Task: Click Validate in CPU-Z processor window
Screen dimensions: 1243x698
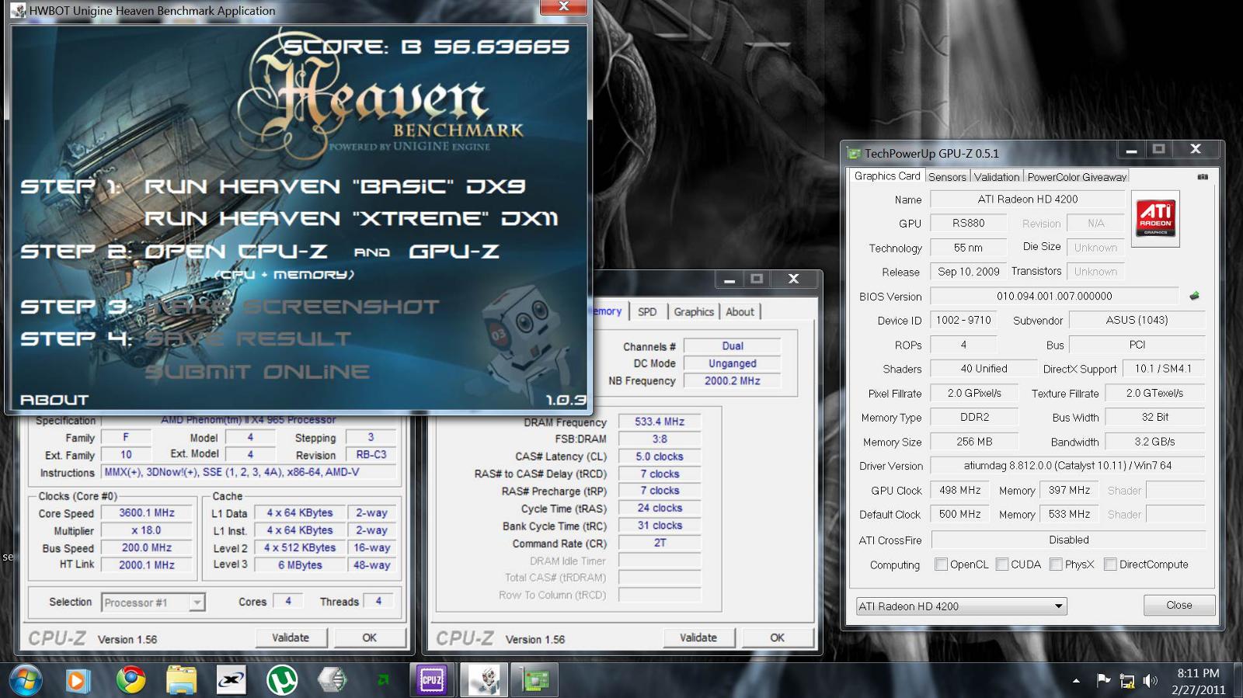Action: coord(291,637)
